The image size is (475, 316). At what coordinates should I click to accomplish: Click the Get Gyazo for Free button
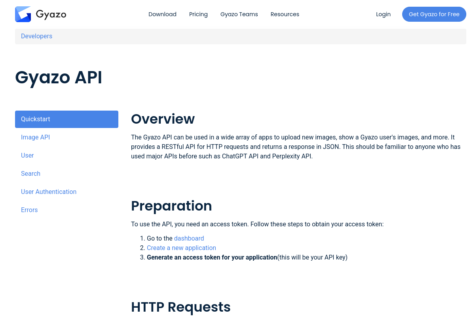(434, 14)
